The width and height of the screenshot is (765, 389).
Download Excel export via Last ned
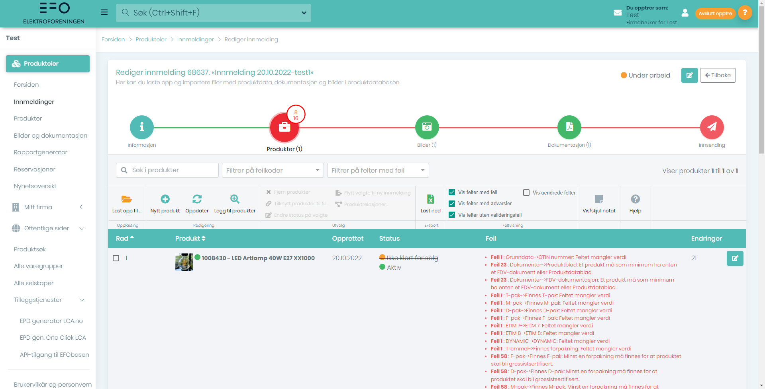[430, 199]
